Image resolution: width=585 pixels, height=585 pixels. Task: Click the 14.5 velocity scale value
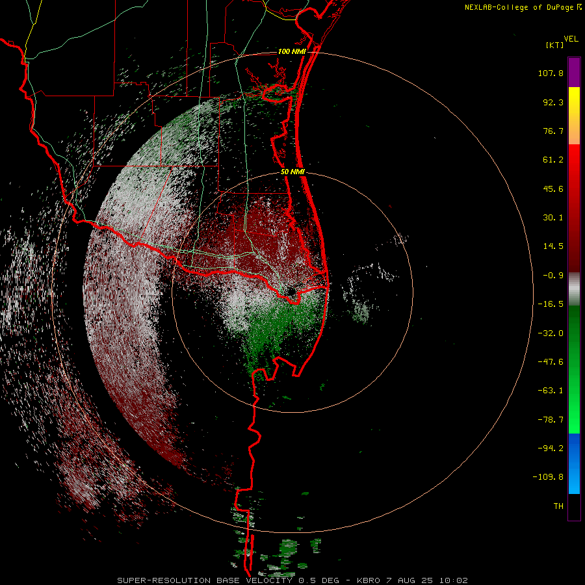(553, 246)
